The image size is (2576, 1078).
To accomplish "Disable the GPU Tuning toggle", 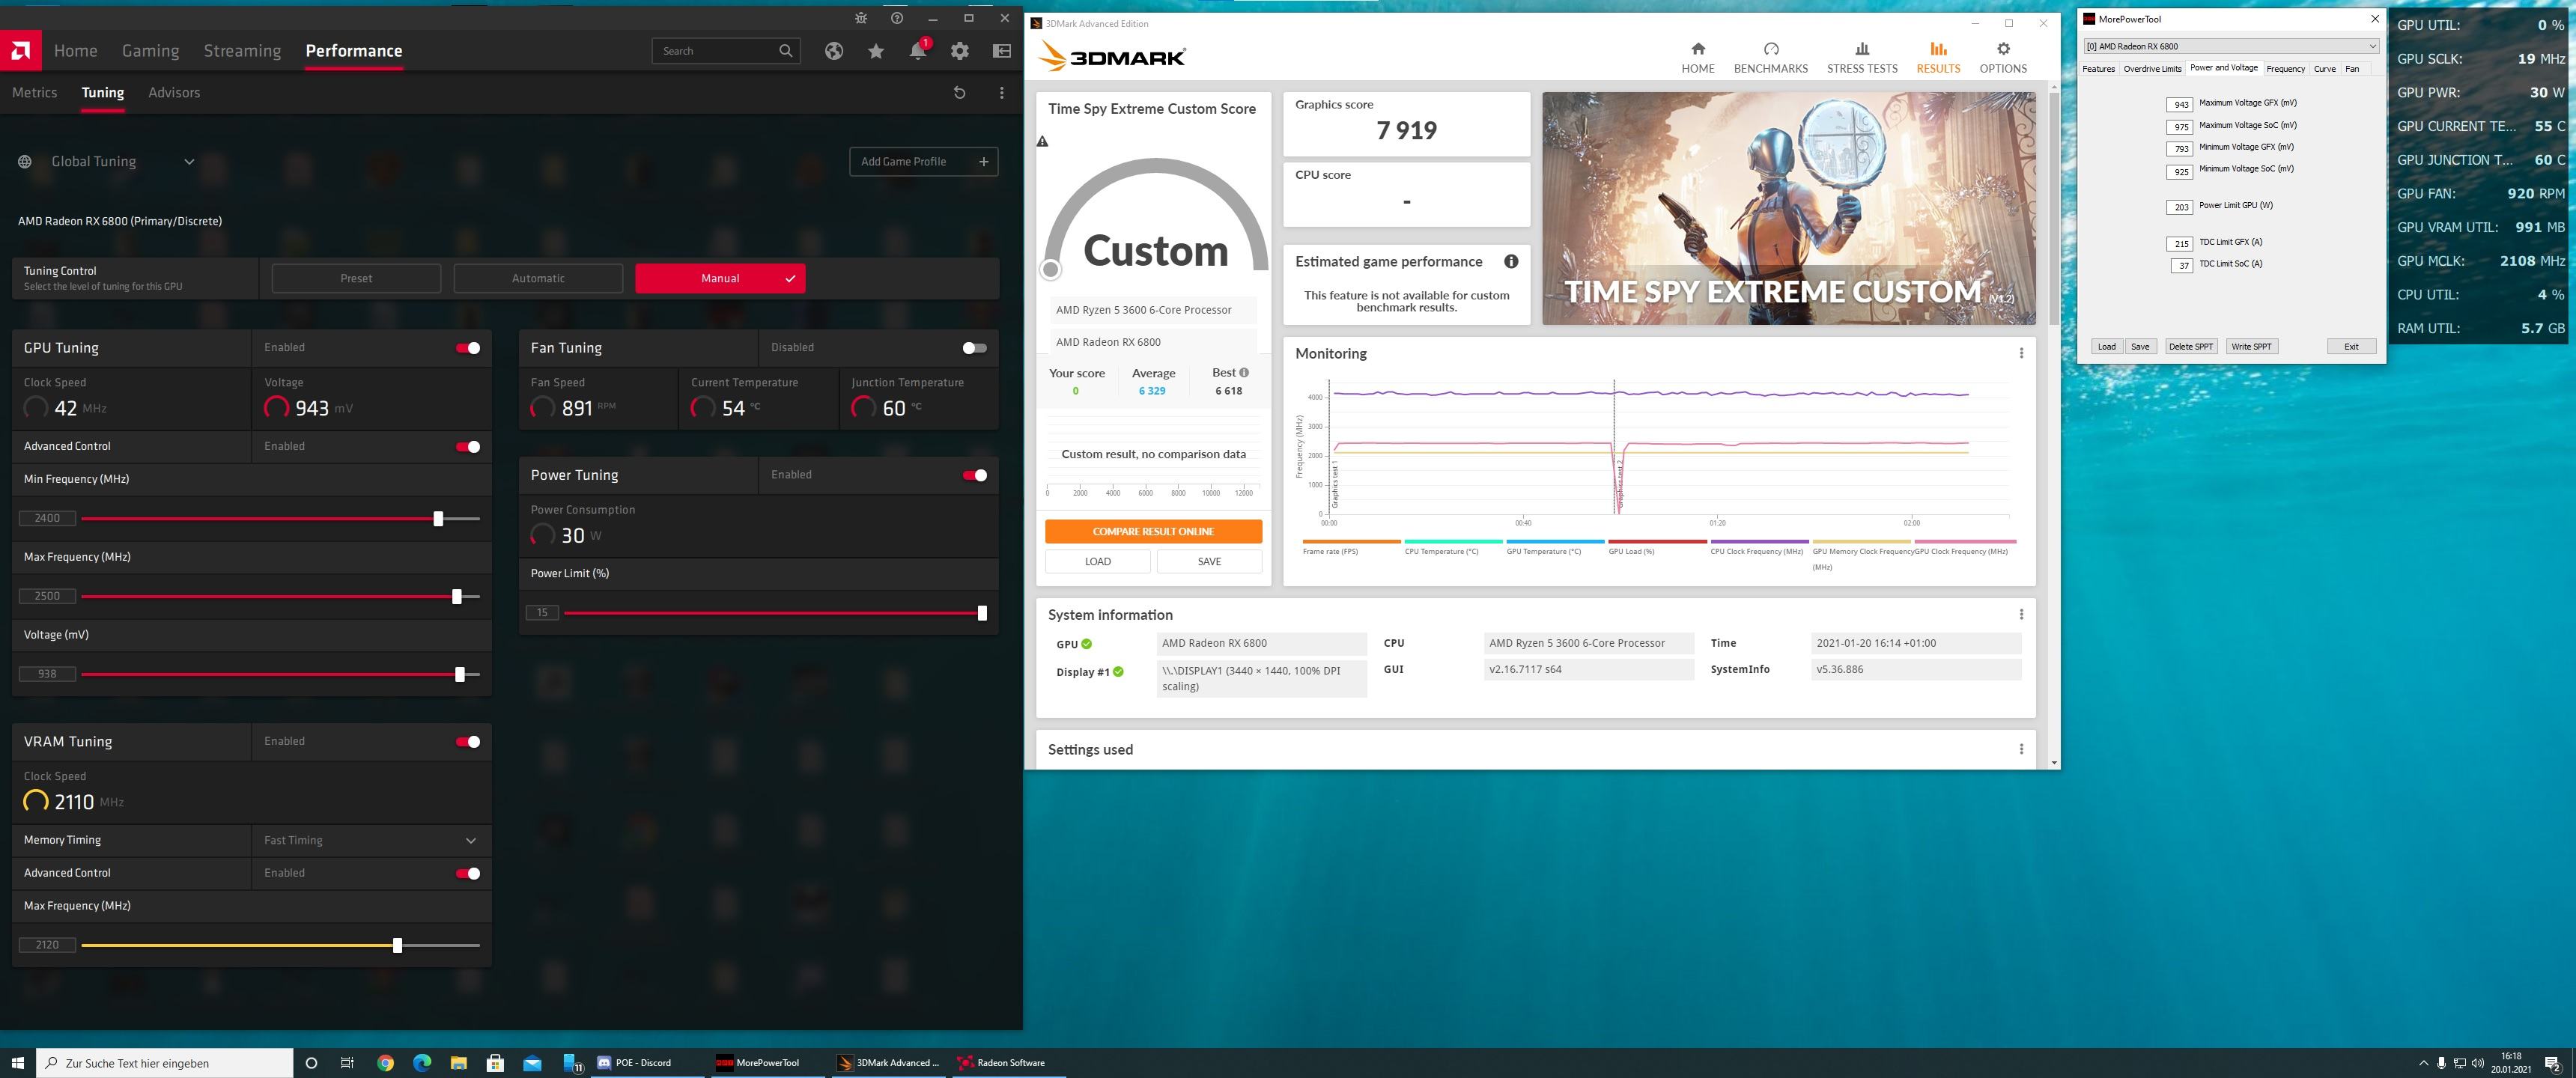I will 468,348.
